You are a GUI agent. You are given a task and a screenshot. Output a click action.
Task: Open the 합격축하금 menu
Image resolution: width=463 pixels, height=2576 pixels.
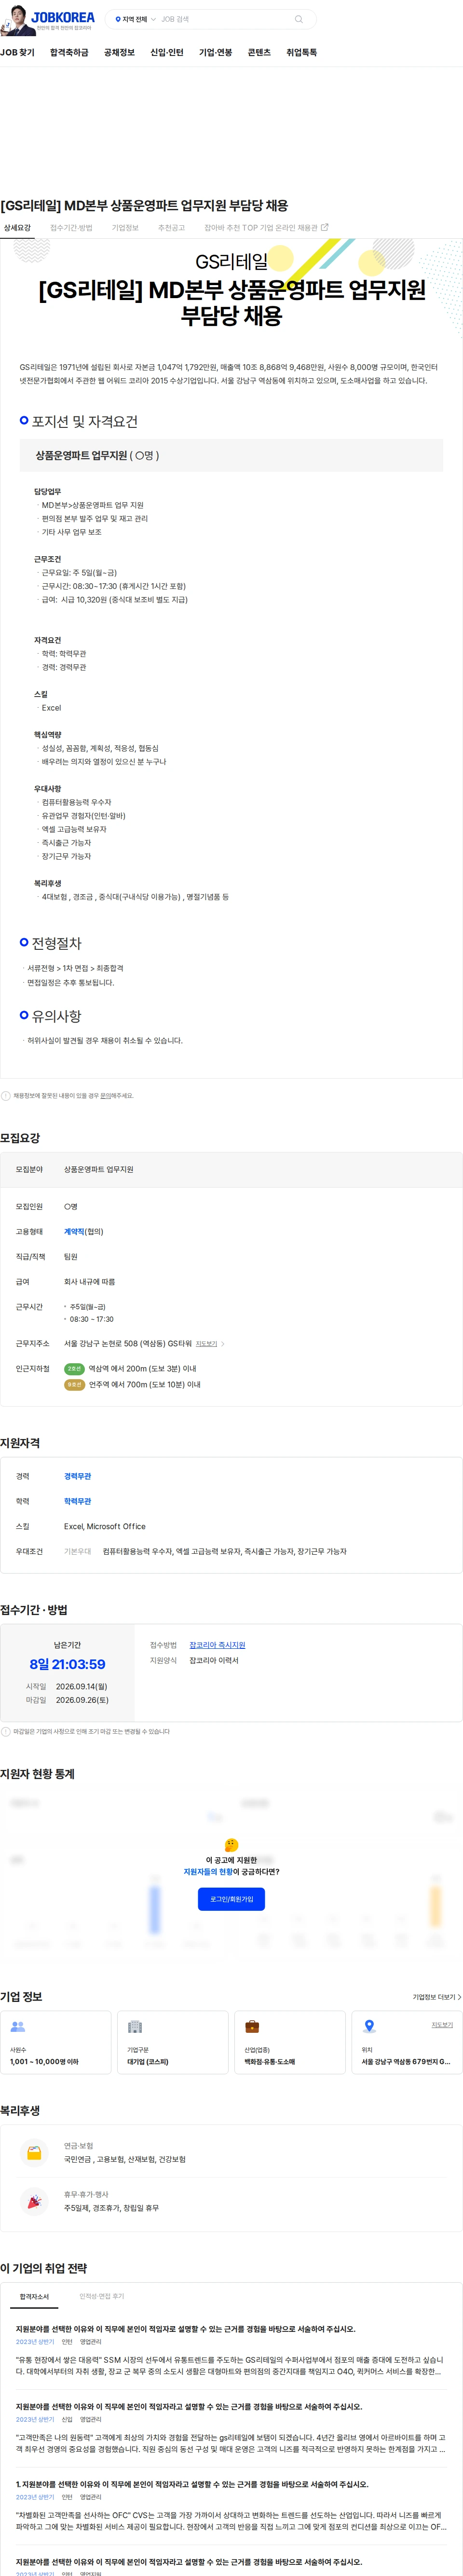pos(69,52)
